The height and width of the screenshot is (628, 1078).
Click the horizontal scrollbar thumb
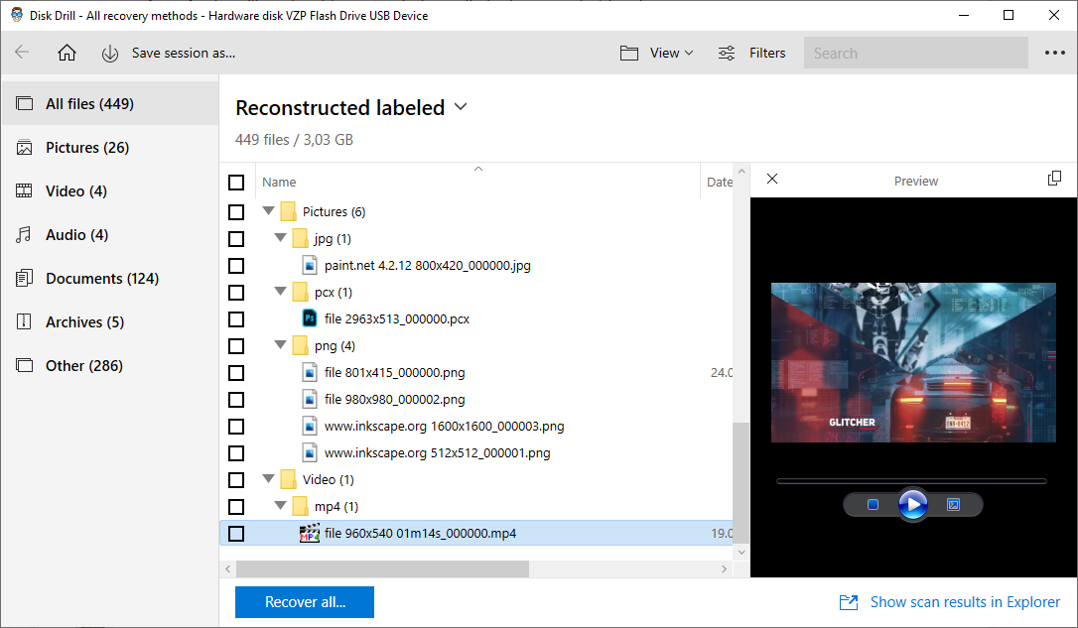click(x=382, y=568)
